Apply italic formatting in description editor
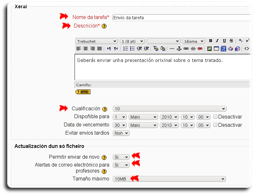 [217, 41]
